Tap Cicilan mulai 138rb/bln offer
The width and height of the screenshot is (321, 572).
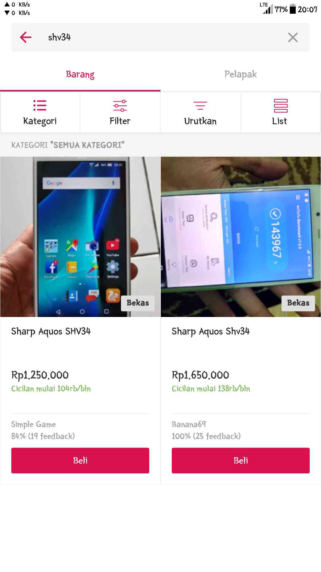point(211,389)
